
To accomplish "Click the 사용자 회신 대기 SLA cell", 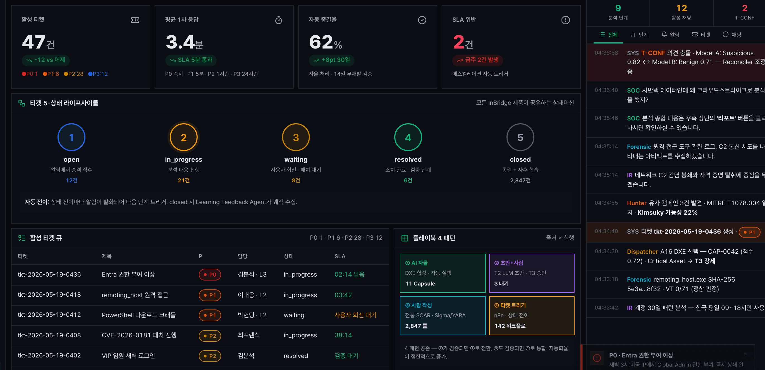I will pos(355,315).
